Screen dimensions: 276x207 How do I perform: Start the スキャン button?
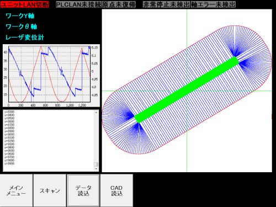50,190
